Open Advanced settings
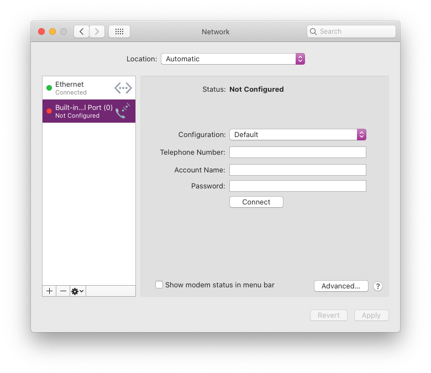This screenshot has height=373, width=431. (x=341, y=286)
